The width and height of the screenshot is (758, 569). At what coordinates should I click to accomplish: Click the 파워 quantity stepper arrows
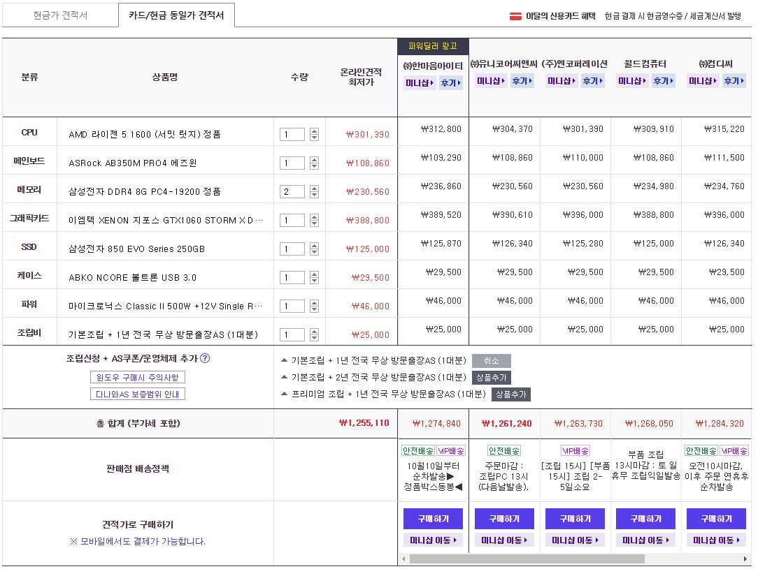(314, 306)
